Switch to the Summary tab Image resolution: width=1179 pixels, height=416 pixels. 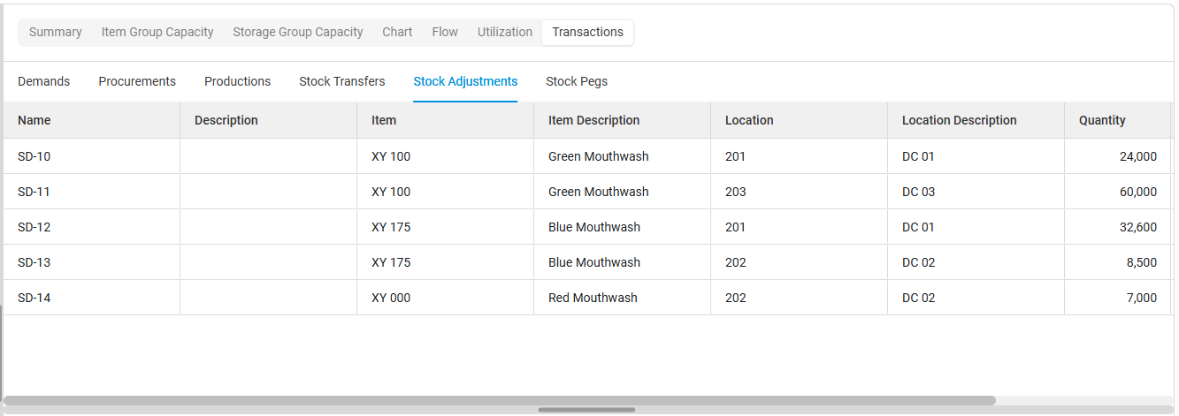coord(55,32)
